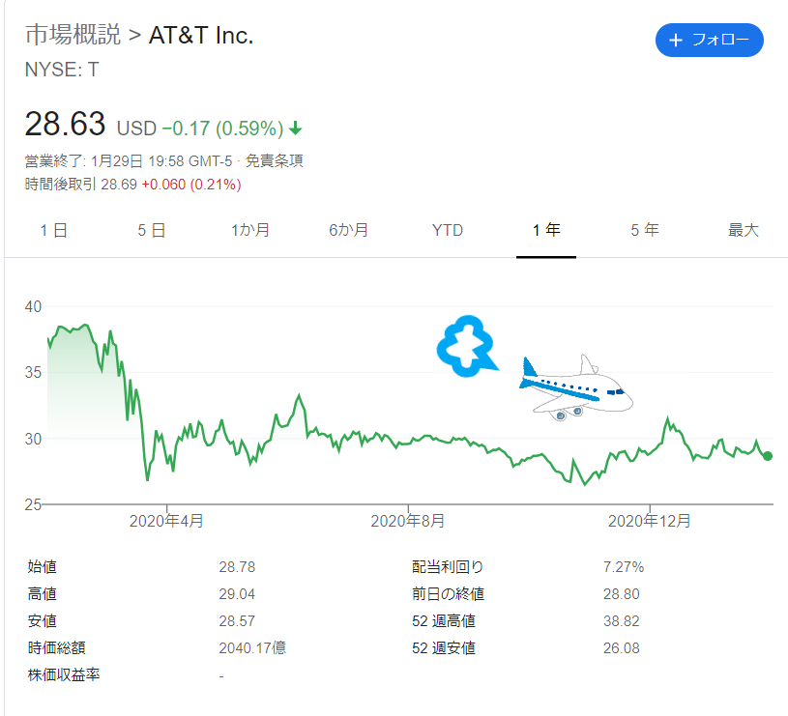The height and width of the screenshot is (716, 788).
Task: Select the 1日 time range tab
Action: [x=54, y=231]
